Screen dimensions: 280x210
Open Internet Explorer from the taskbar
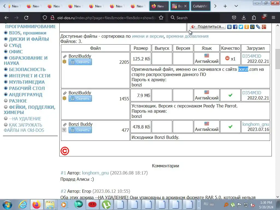tap(23, 205)
